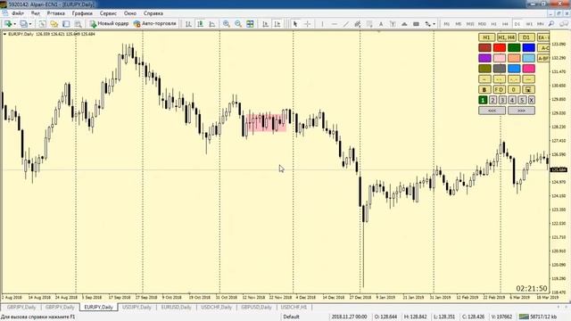571x321 pixels.
Task: Switch to H4 timeframe in toolbar
Action: 506,24
